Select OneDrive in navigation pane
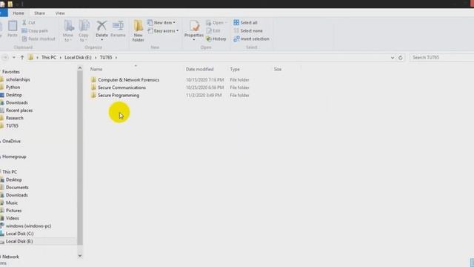Viewport: 474px width, 267px height. (x=11, y=142)
